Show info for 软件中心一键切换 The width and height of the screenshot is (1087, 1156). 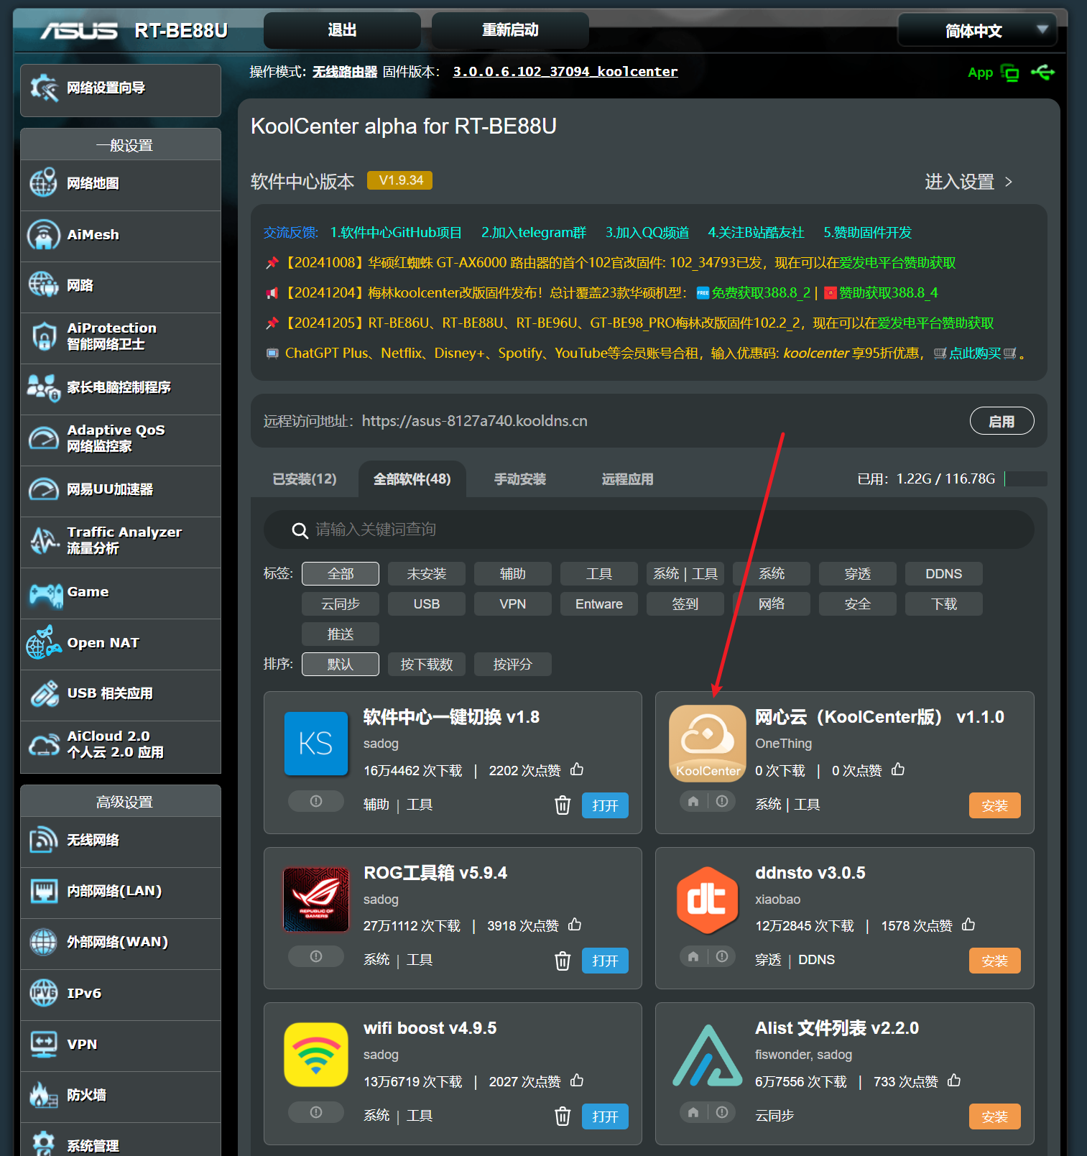tap(316, 801)
